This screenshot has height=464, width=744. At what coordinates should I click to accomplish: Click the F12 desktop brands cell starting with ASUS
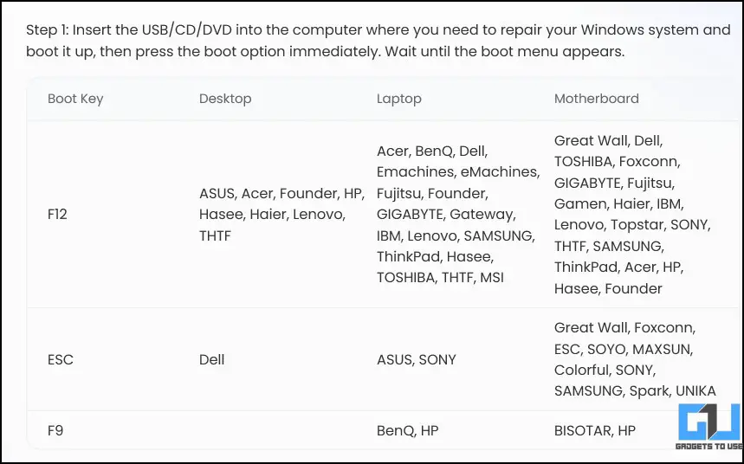tap(281, 215)
